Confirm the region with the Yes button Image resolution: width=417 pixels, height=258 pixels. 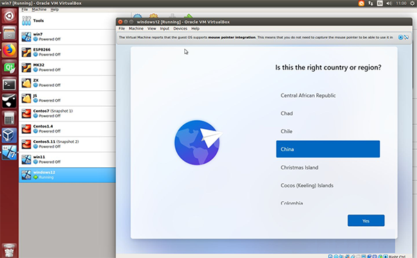pos(366,221)
